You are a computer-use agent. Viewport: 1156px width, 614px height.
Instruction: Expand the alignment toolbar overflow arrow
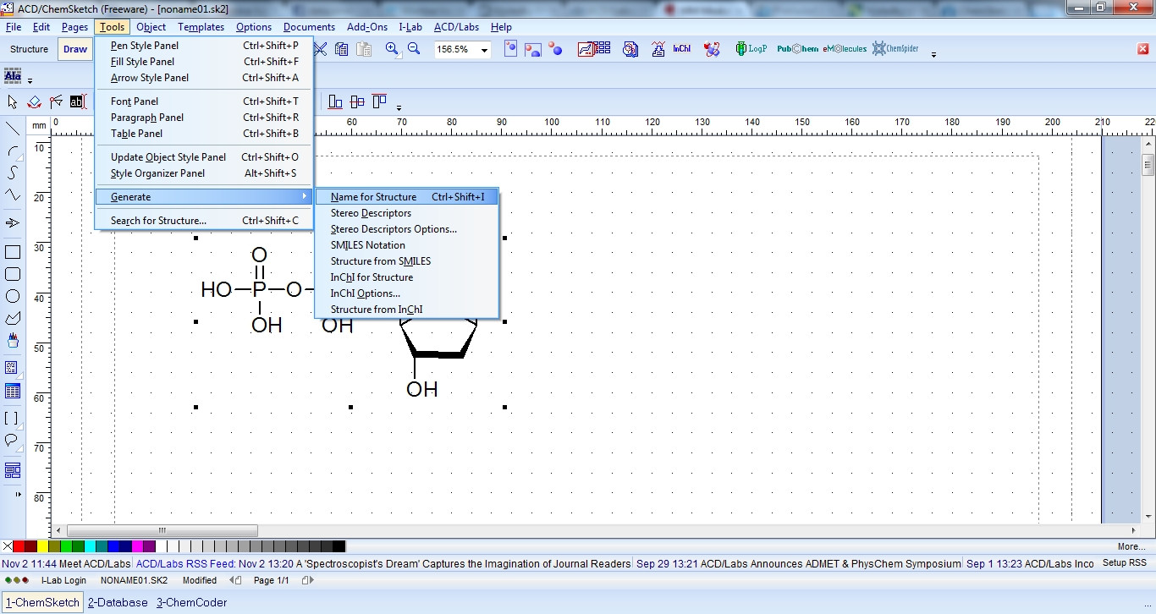(399, 107)
